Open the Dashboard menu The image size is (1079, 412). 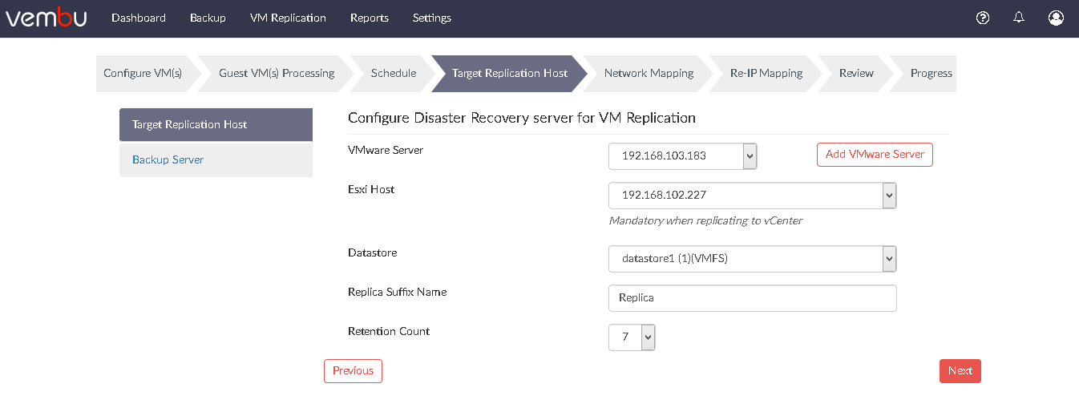[x=139, y=18]
